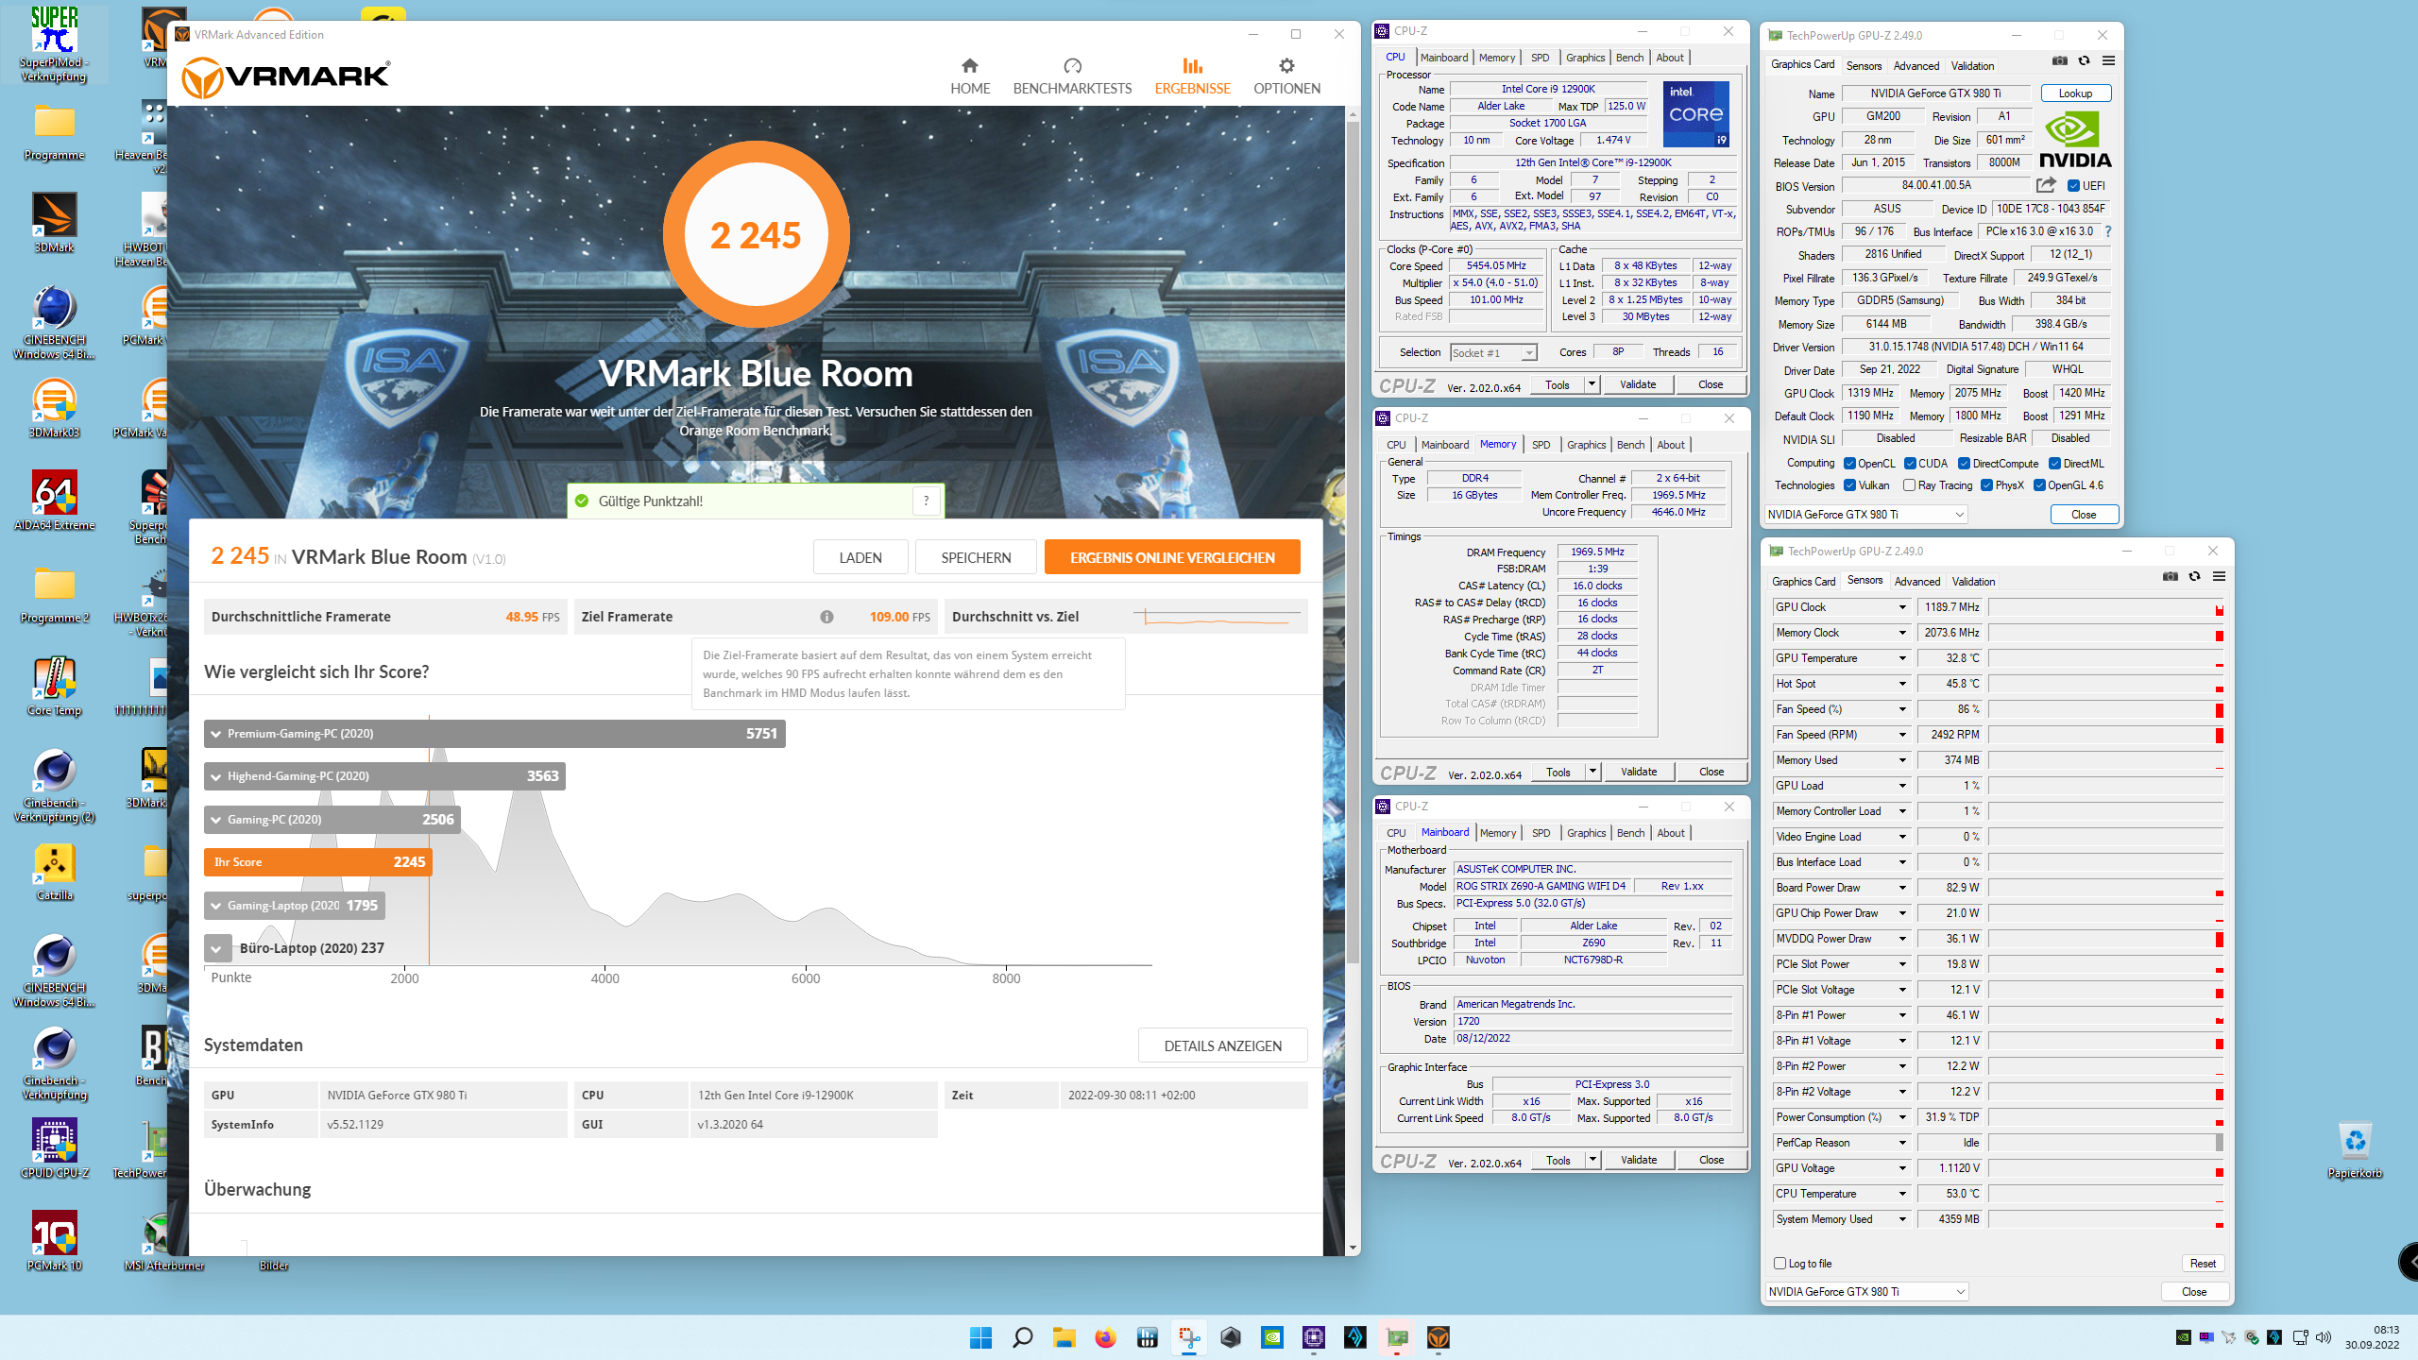Screen dimensions: 2418x1360
Task: Expand Premium-Gaming-PC (2020) score row
Action: coord(495,734)
